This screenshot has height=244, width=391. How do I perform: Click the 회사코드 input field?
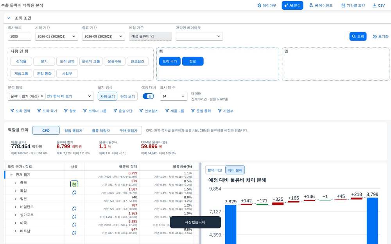20,36
